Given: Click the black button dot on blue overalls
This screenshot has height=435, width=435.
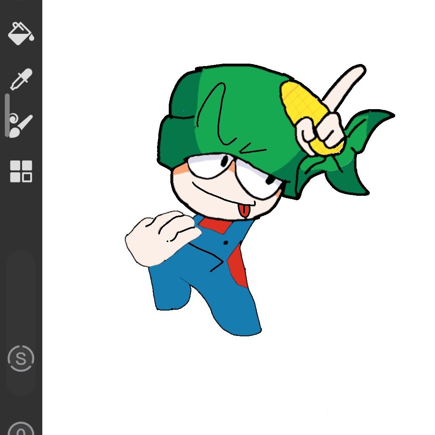Looking at the screenshot, I should pos(226,242).
